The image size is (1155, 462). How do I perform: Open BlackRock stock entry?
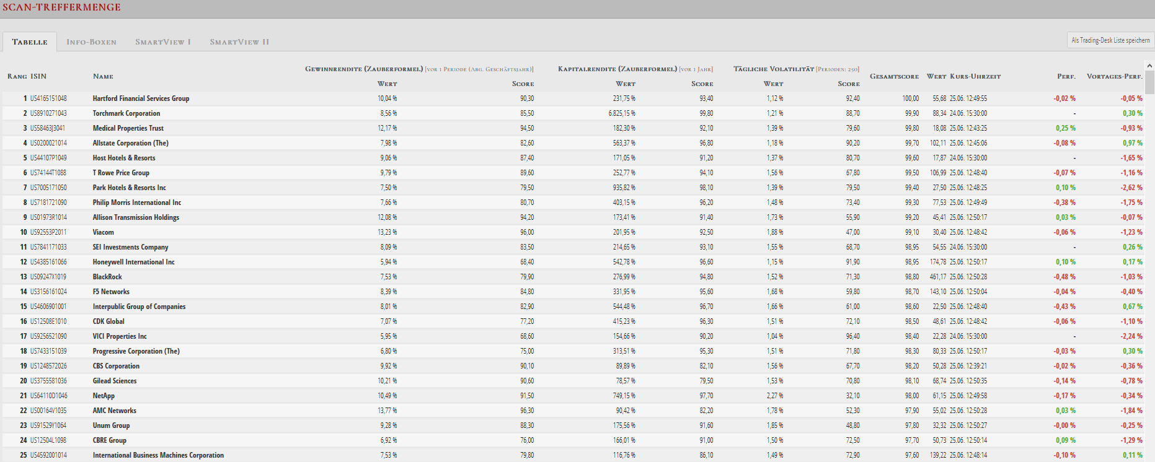(107, 277)
